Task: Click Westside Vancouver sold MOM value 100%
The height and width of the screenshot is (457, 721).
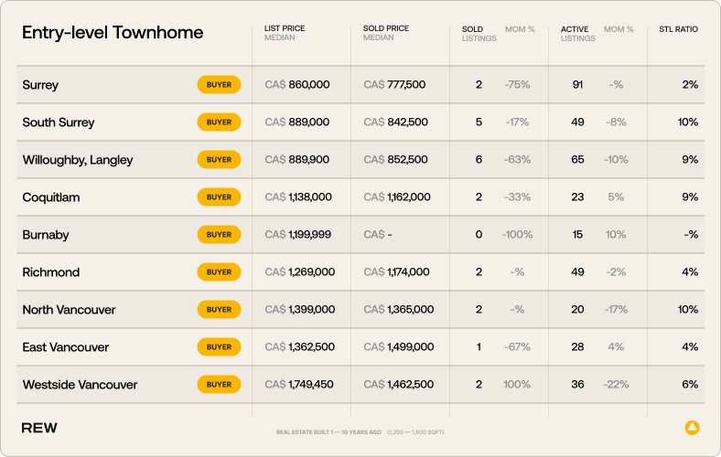Action: click(517, 385)
